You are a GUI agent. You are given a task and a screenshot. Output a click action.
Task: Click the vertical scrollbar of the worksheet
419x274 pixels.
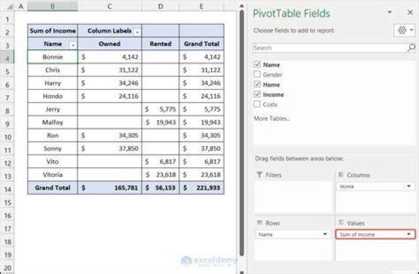point(242,134)
